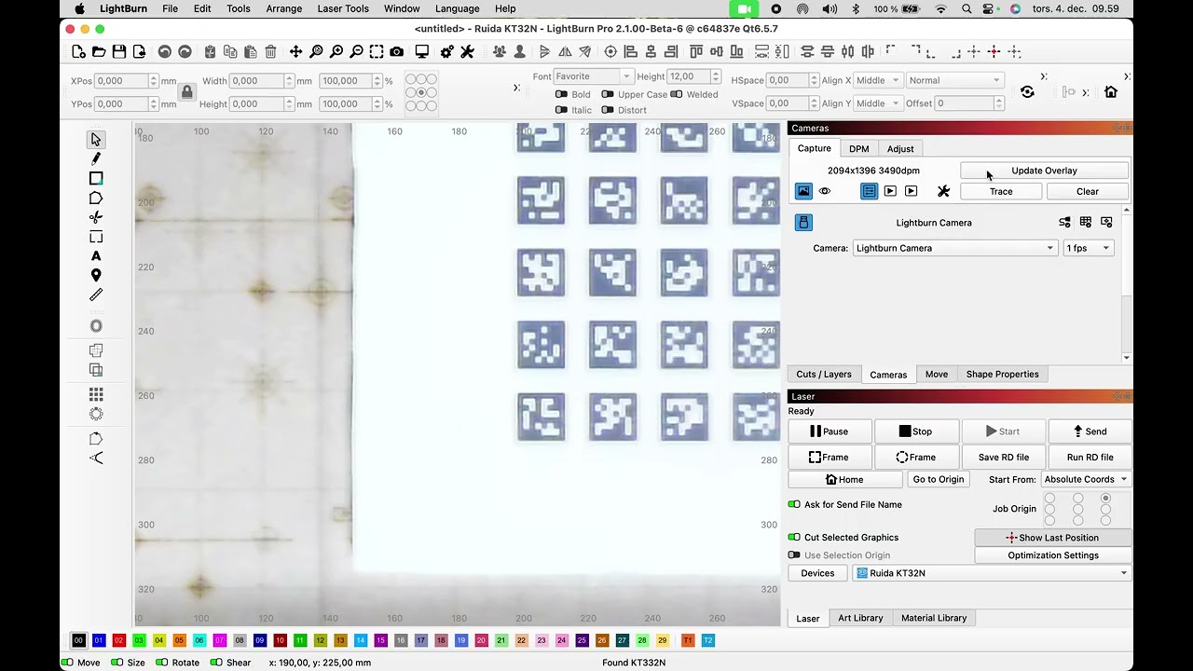1193x671 pixels.
Task: Open the Camera selection dropdown
Action: (955, 248)
